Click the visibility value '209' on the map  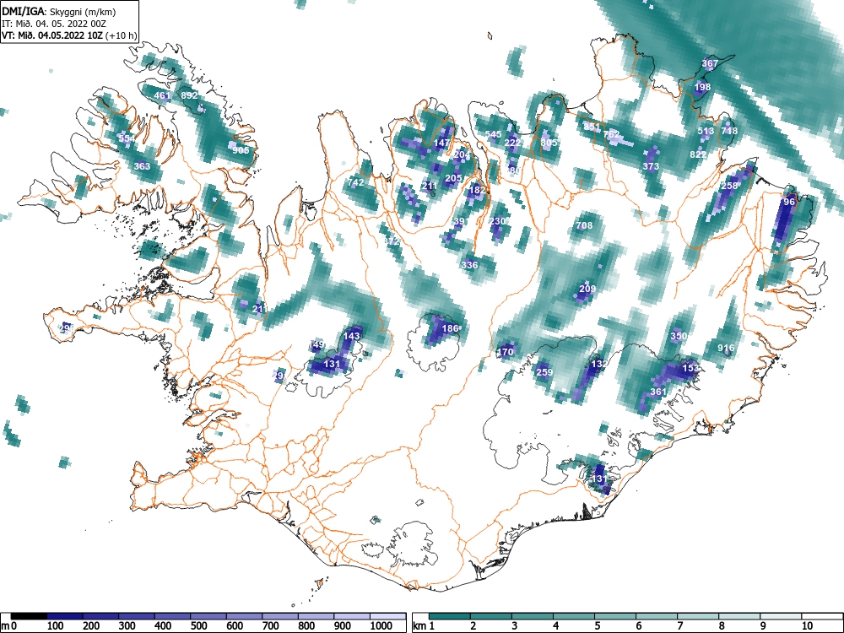pyautogui.click(x=587, y=289)
